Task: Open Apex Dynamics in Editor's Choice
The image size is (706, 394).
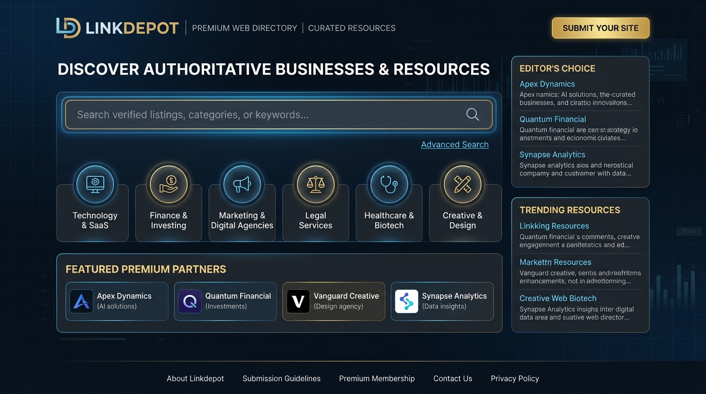Action: (x=547, y=84)
